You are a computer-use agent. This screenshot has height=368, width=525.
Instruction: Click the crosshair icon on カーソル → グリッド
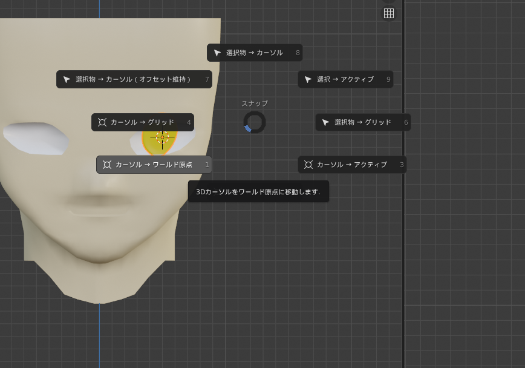click(101, 122)
